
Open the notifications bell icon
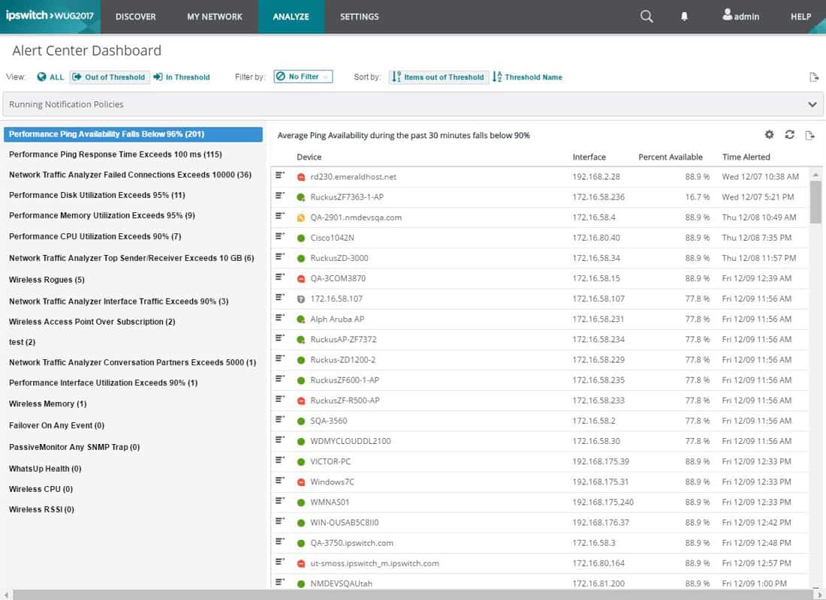684,16
